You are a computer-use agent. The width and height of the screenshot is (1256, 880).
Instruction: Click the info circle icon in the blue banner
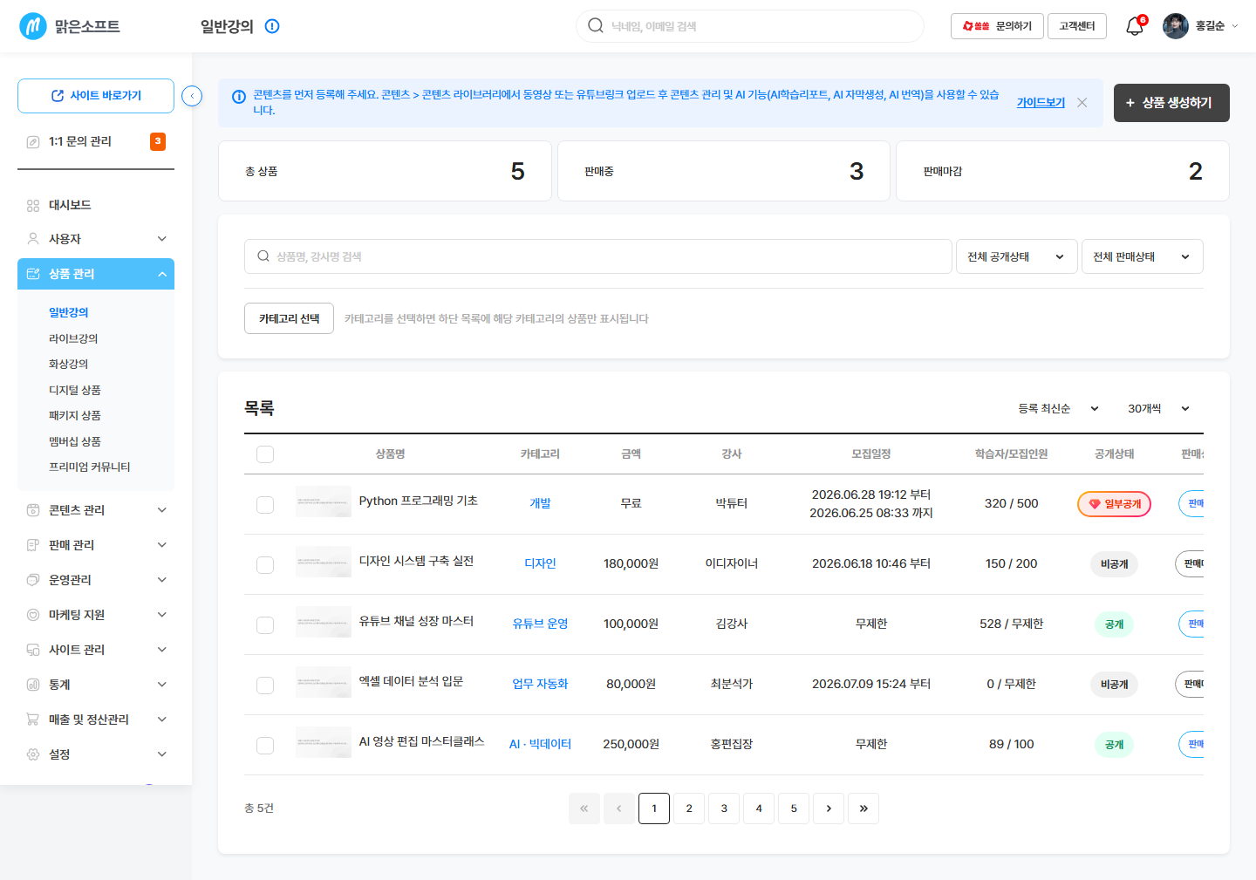[238, 97]
